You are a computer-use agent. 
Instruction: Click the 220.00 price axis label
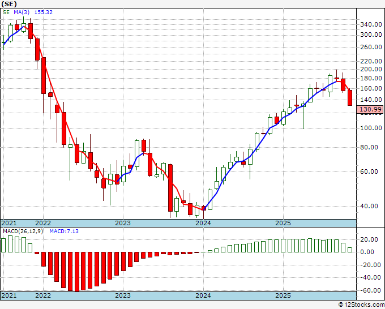(x=371, y=61)
